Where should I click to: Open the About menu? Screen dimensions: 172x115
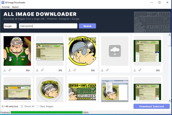click(x=15, y=7)
